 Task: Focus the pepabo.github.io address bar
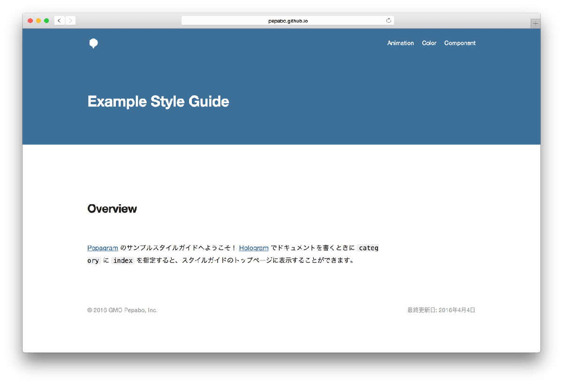288,21
